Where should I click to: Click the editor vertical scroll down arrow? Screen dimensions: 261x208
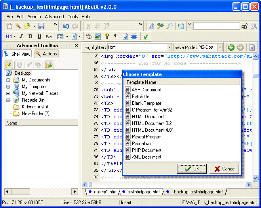(255, 178)
